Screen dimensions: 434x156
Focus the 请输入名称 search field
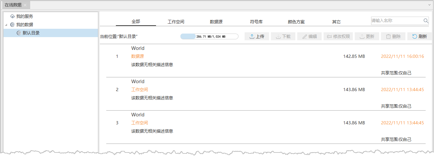(x=396, y=21)
